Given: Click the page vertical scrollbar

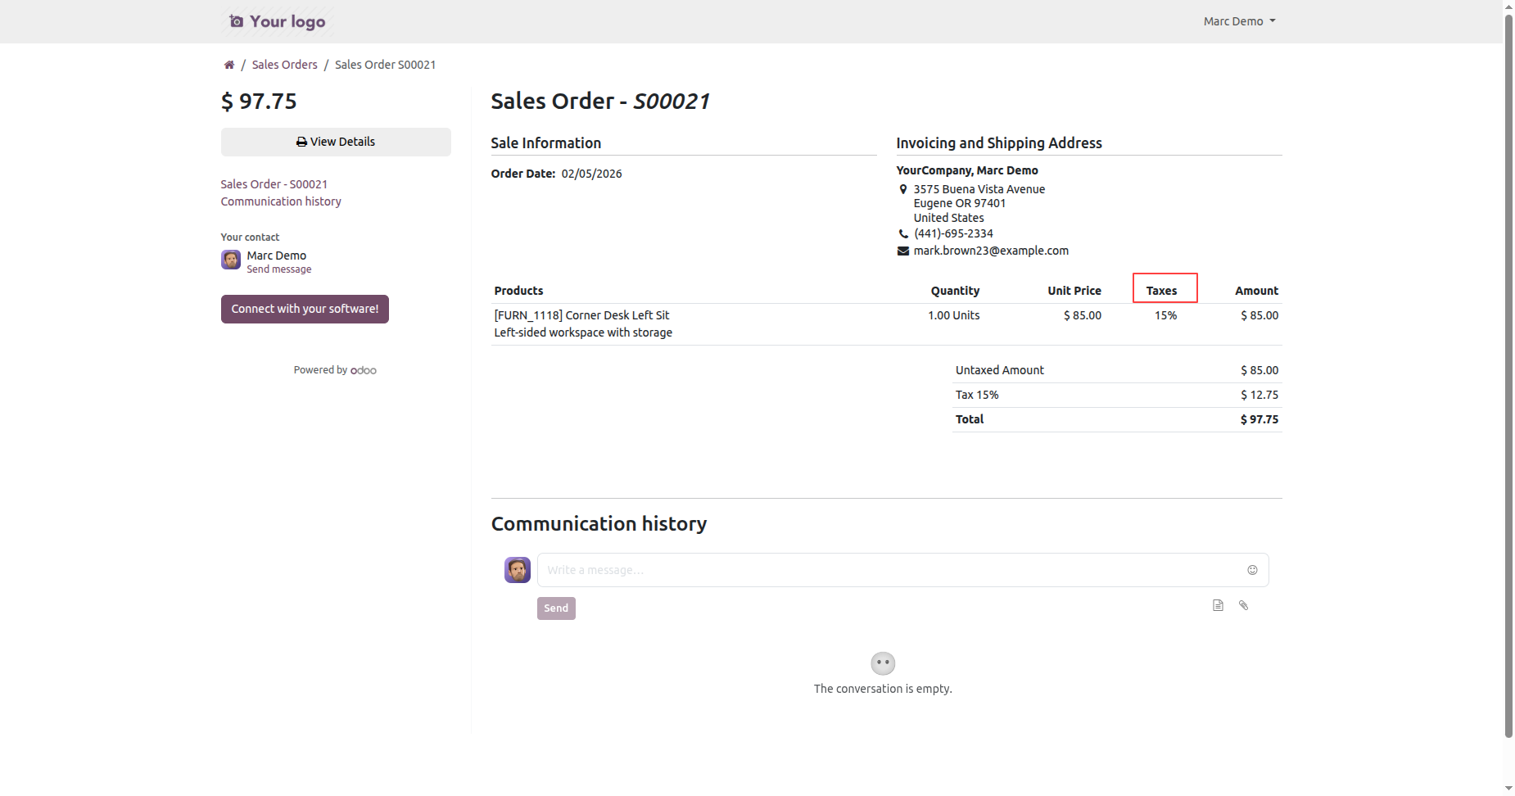Looking at the screenshot, I should point(1508,369).
